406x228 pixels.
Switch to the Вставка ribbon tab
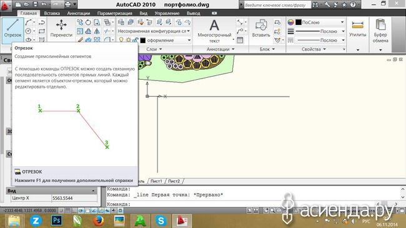coord(52,13)
